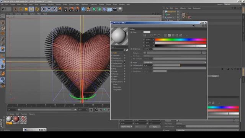Select the Live Selection arrow tool

[15, 9]
